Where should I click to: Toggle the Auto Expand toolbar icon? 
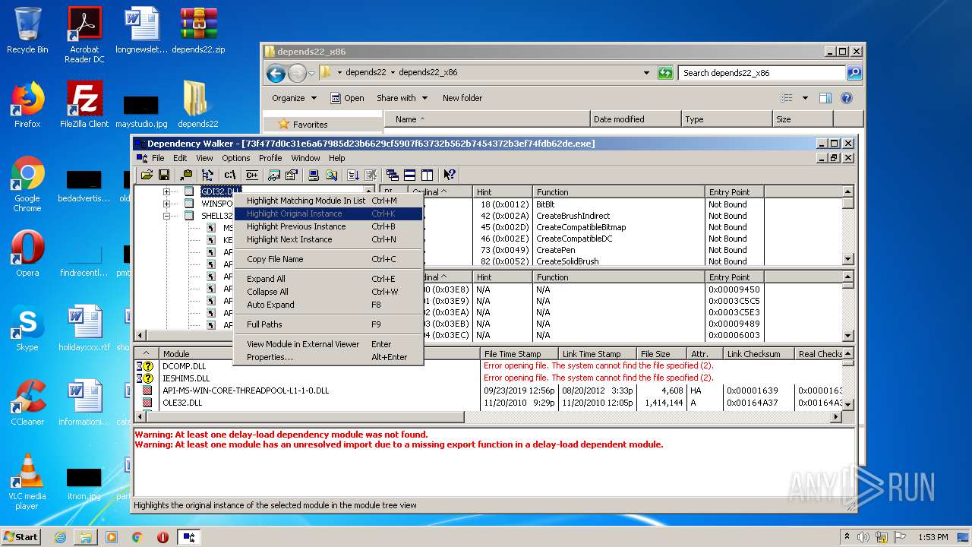click(x=207, y=175)
